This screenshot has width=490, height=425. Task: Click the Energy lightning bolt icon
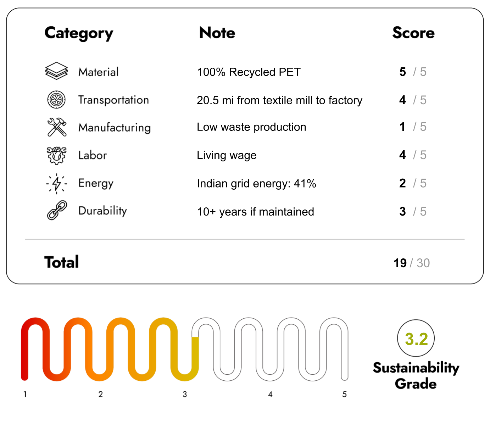56,183
